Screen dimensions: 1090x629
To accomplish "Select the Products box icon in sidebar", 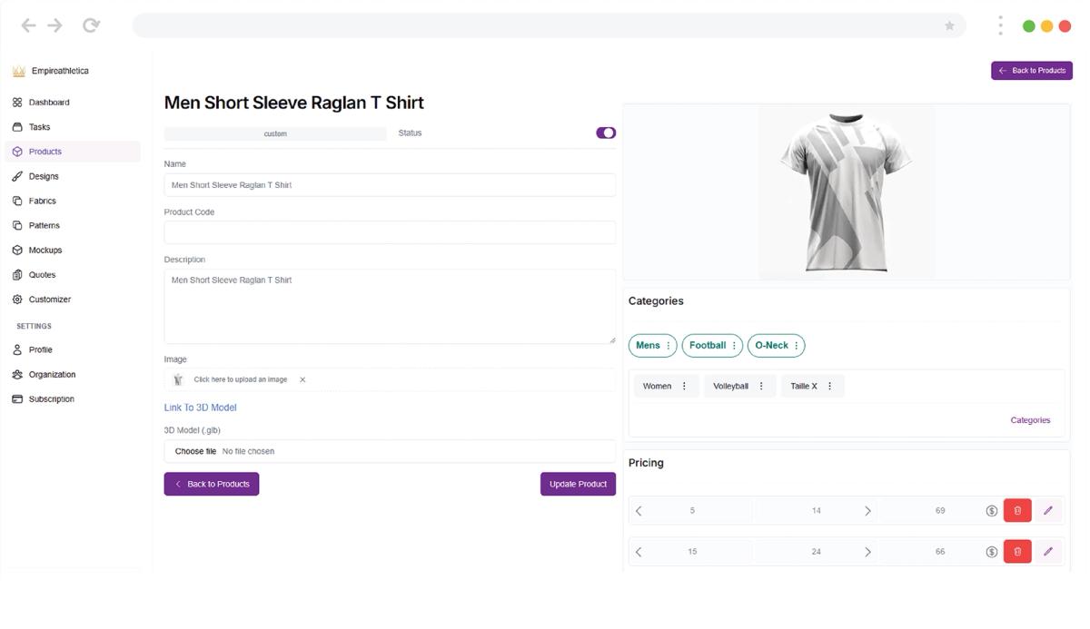I will 17,152.
